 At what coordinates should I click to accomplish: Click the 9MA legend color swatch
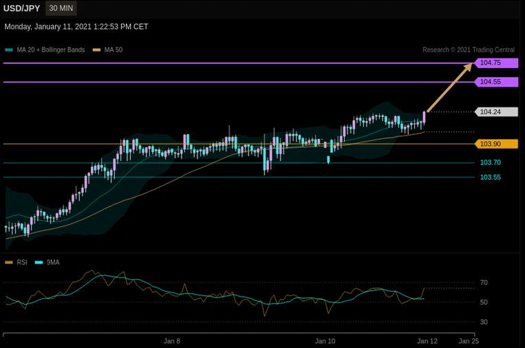click(x=39, y=262)
